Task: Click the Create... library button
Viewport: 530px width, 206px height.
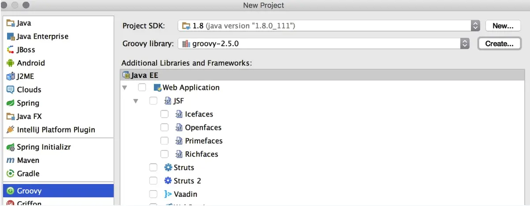Action: (x=500, y=44)
